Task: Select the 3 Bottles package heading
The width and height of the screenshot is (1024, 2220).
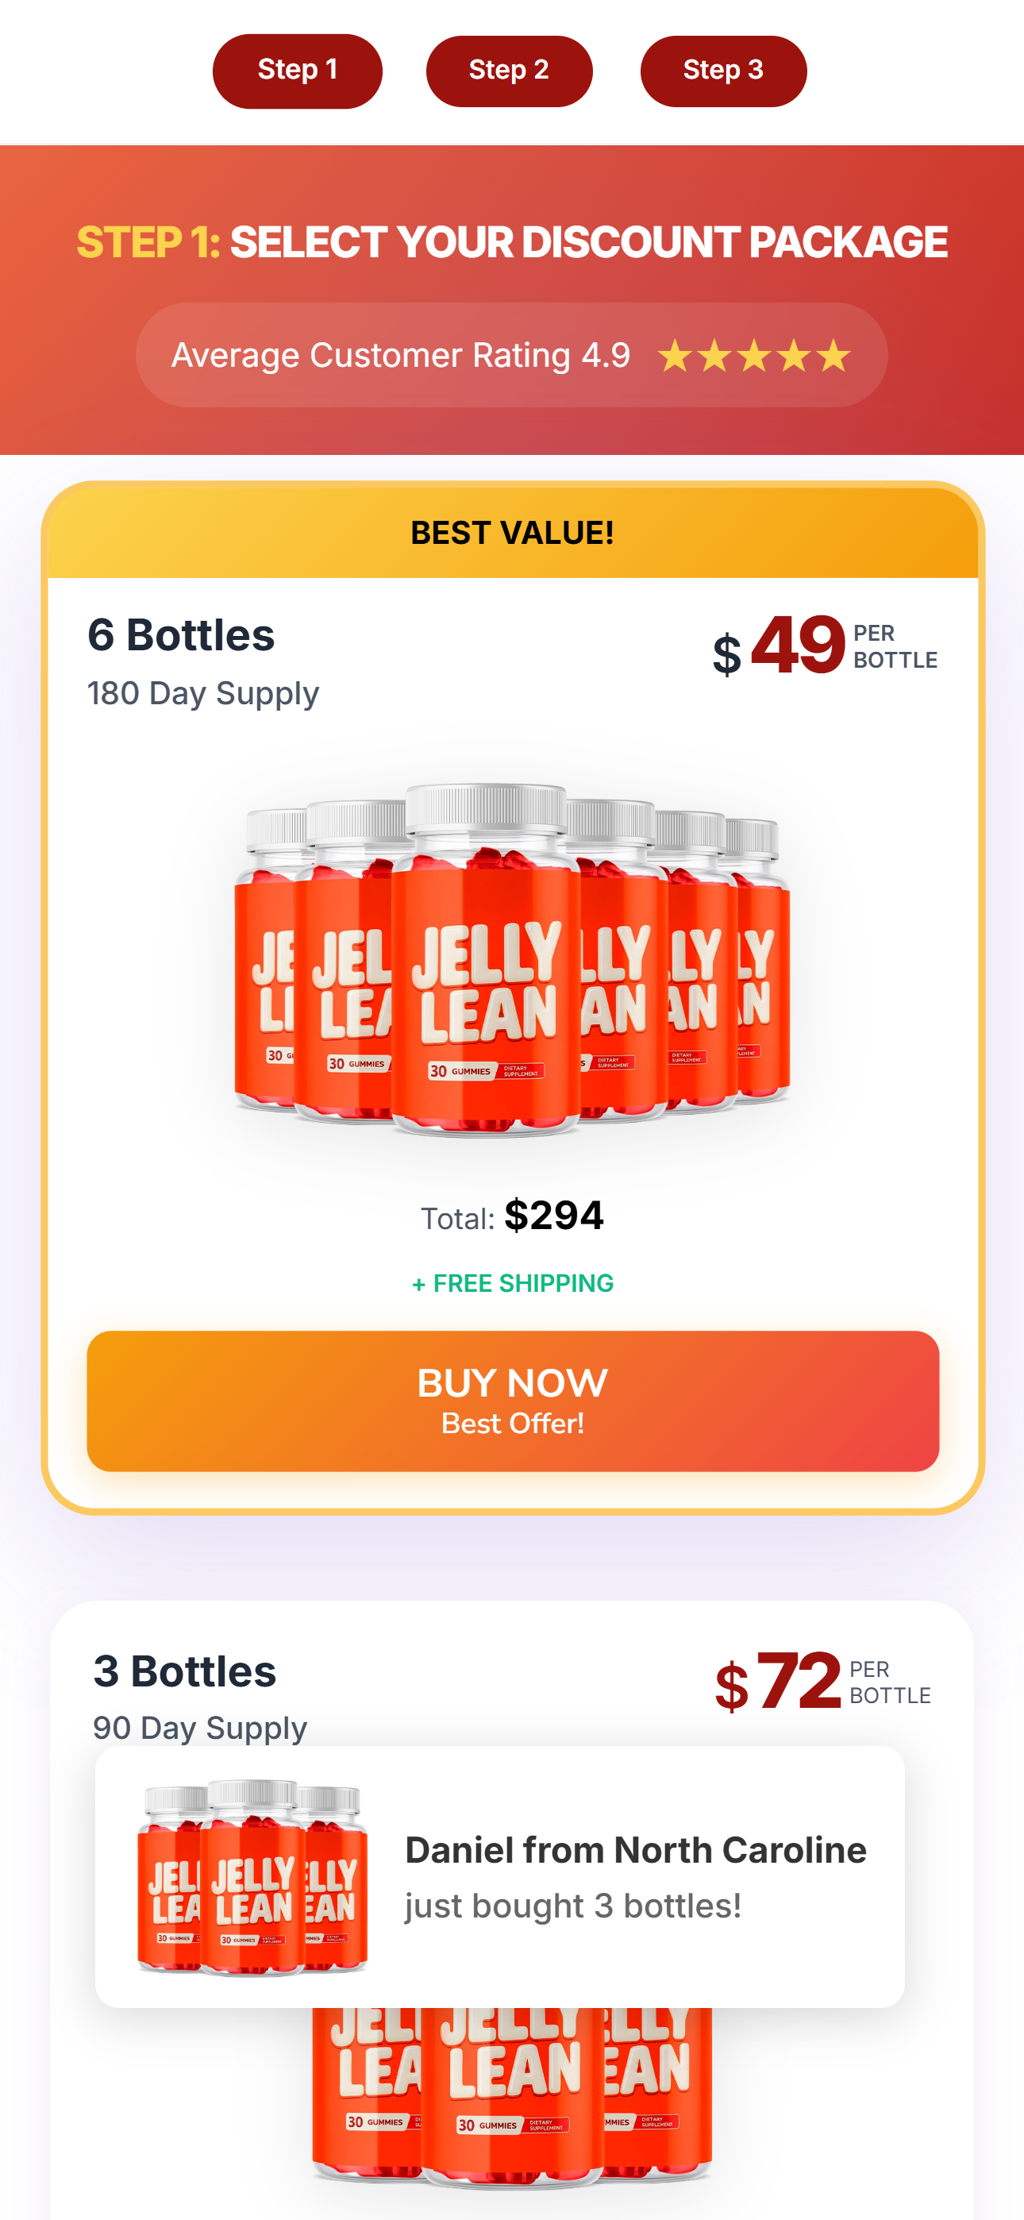Action: 184,1671
